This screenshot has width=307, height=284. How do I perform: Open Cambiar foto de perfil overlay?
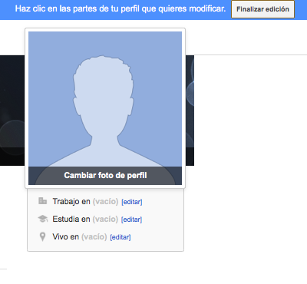point(105,176)
